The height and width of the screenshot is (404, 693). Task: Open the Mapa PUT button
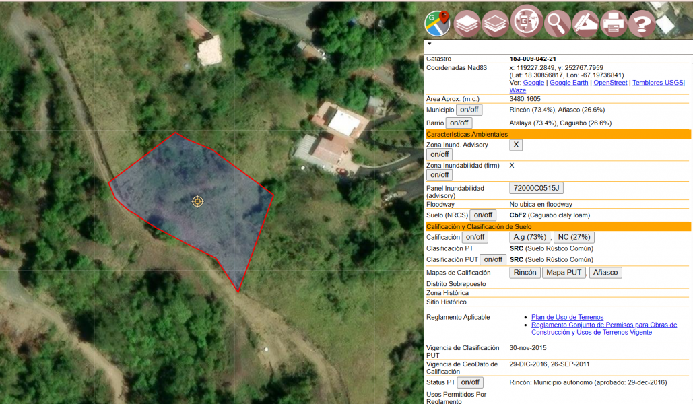(564, 273)
